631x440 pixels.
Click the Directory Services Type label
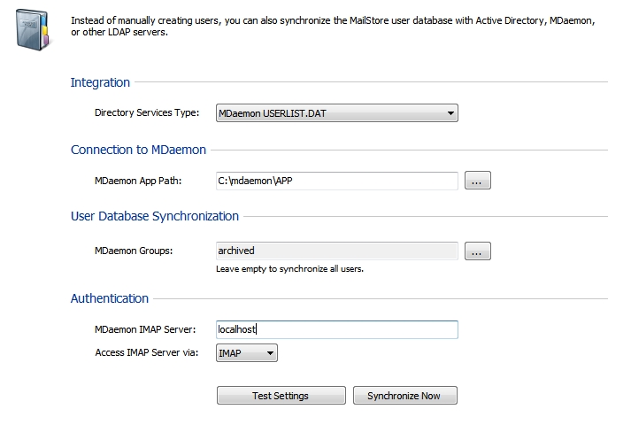(147, 112)
